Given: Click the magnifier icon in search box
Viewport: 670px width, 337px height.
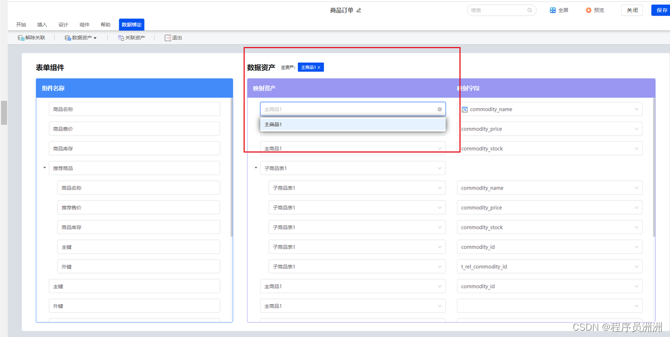Looking at the screenshot, I should click(530, 10).
